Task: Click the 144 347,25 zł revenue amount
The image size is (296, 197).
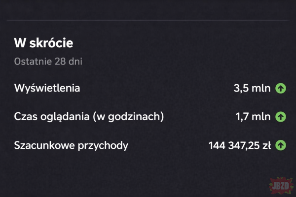Action: [240, 145]
